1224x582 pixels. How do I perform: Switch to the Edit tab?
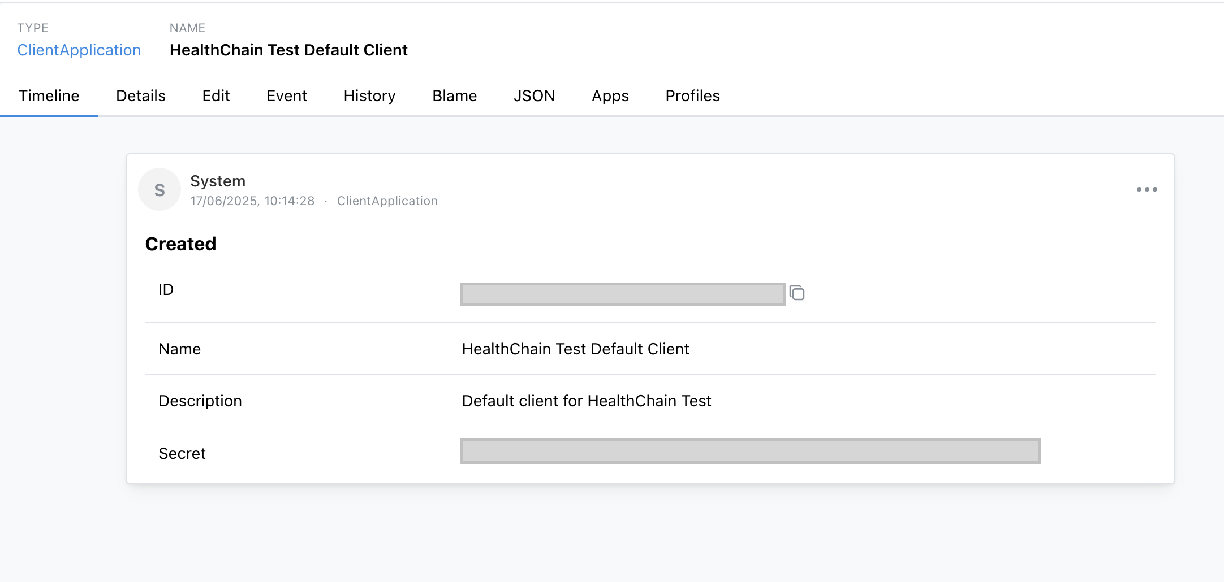pyautogui.click(x=216, y=96)
